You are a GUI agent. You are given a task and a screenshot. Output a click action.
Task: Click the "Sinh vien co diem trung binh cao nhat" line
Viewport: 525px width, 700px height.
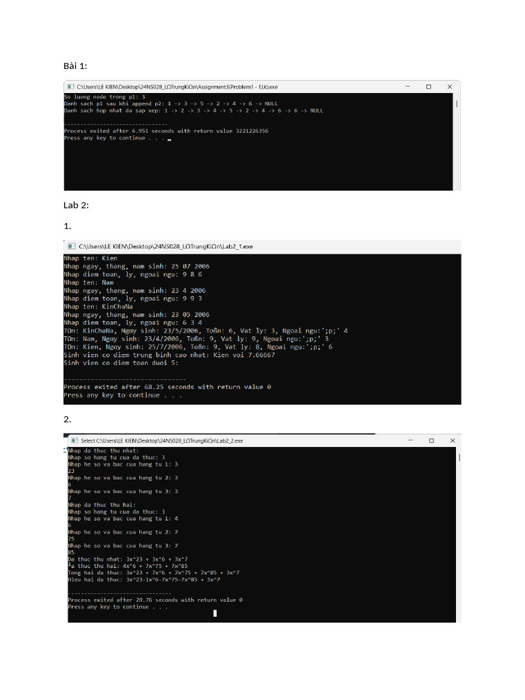[x=170, y=355]
